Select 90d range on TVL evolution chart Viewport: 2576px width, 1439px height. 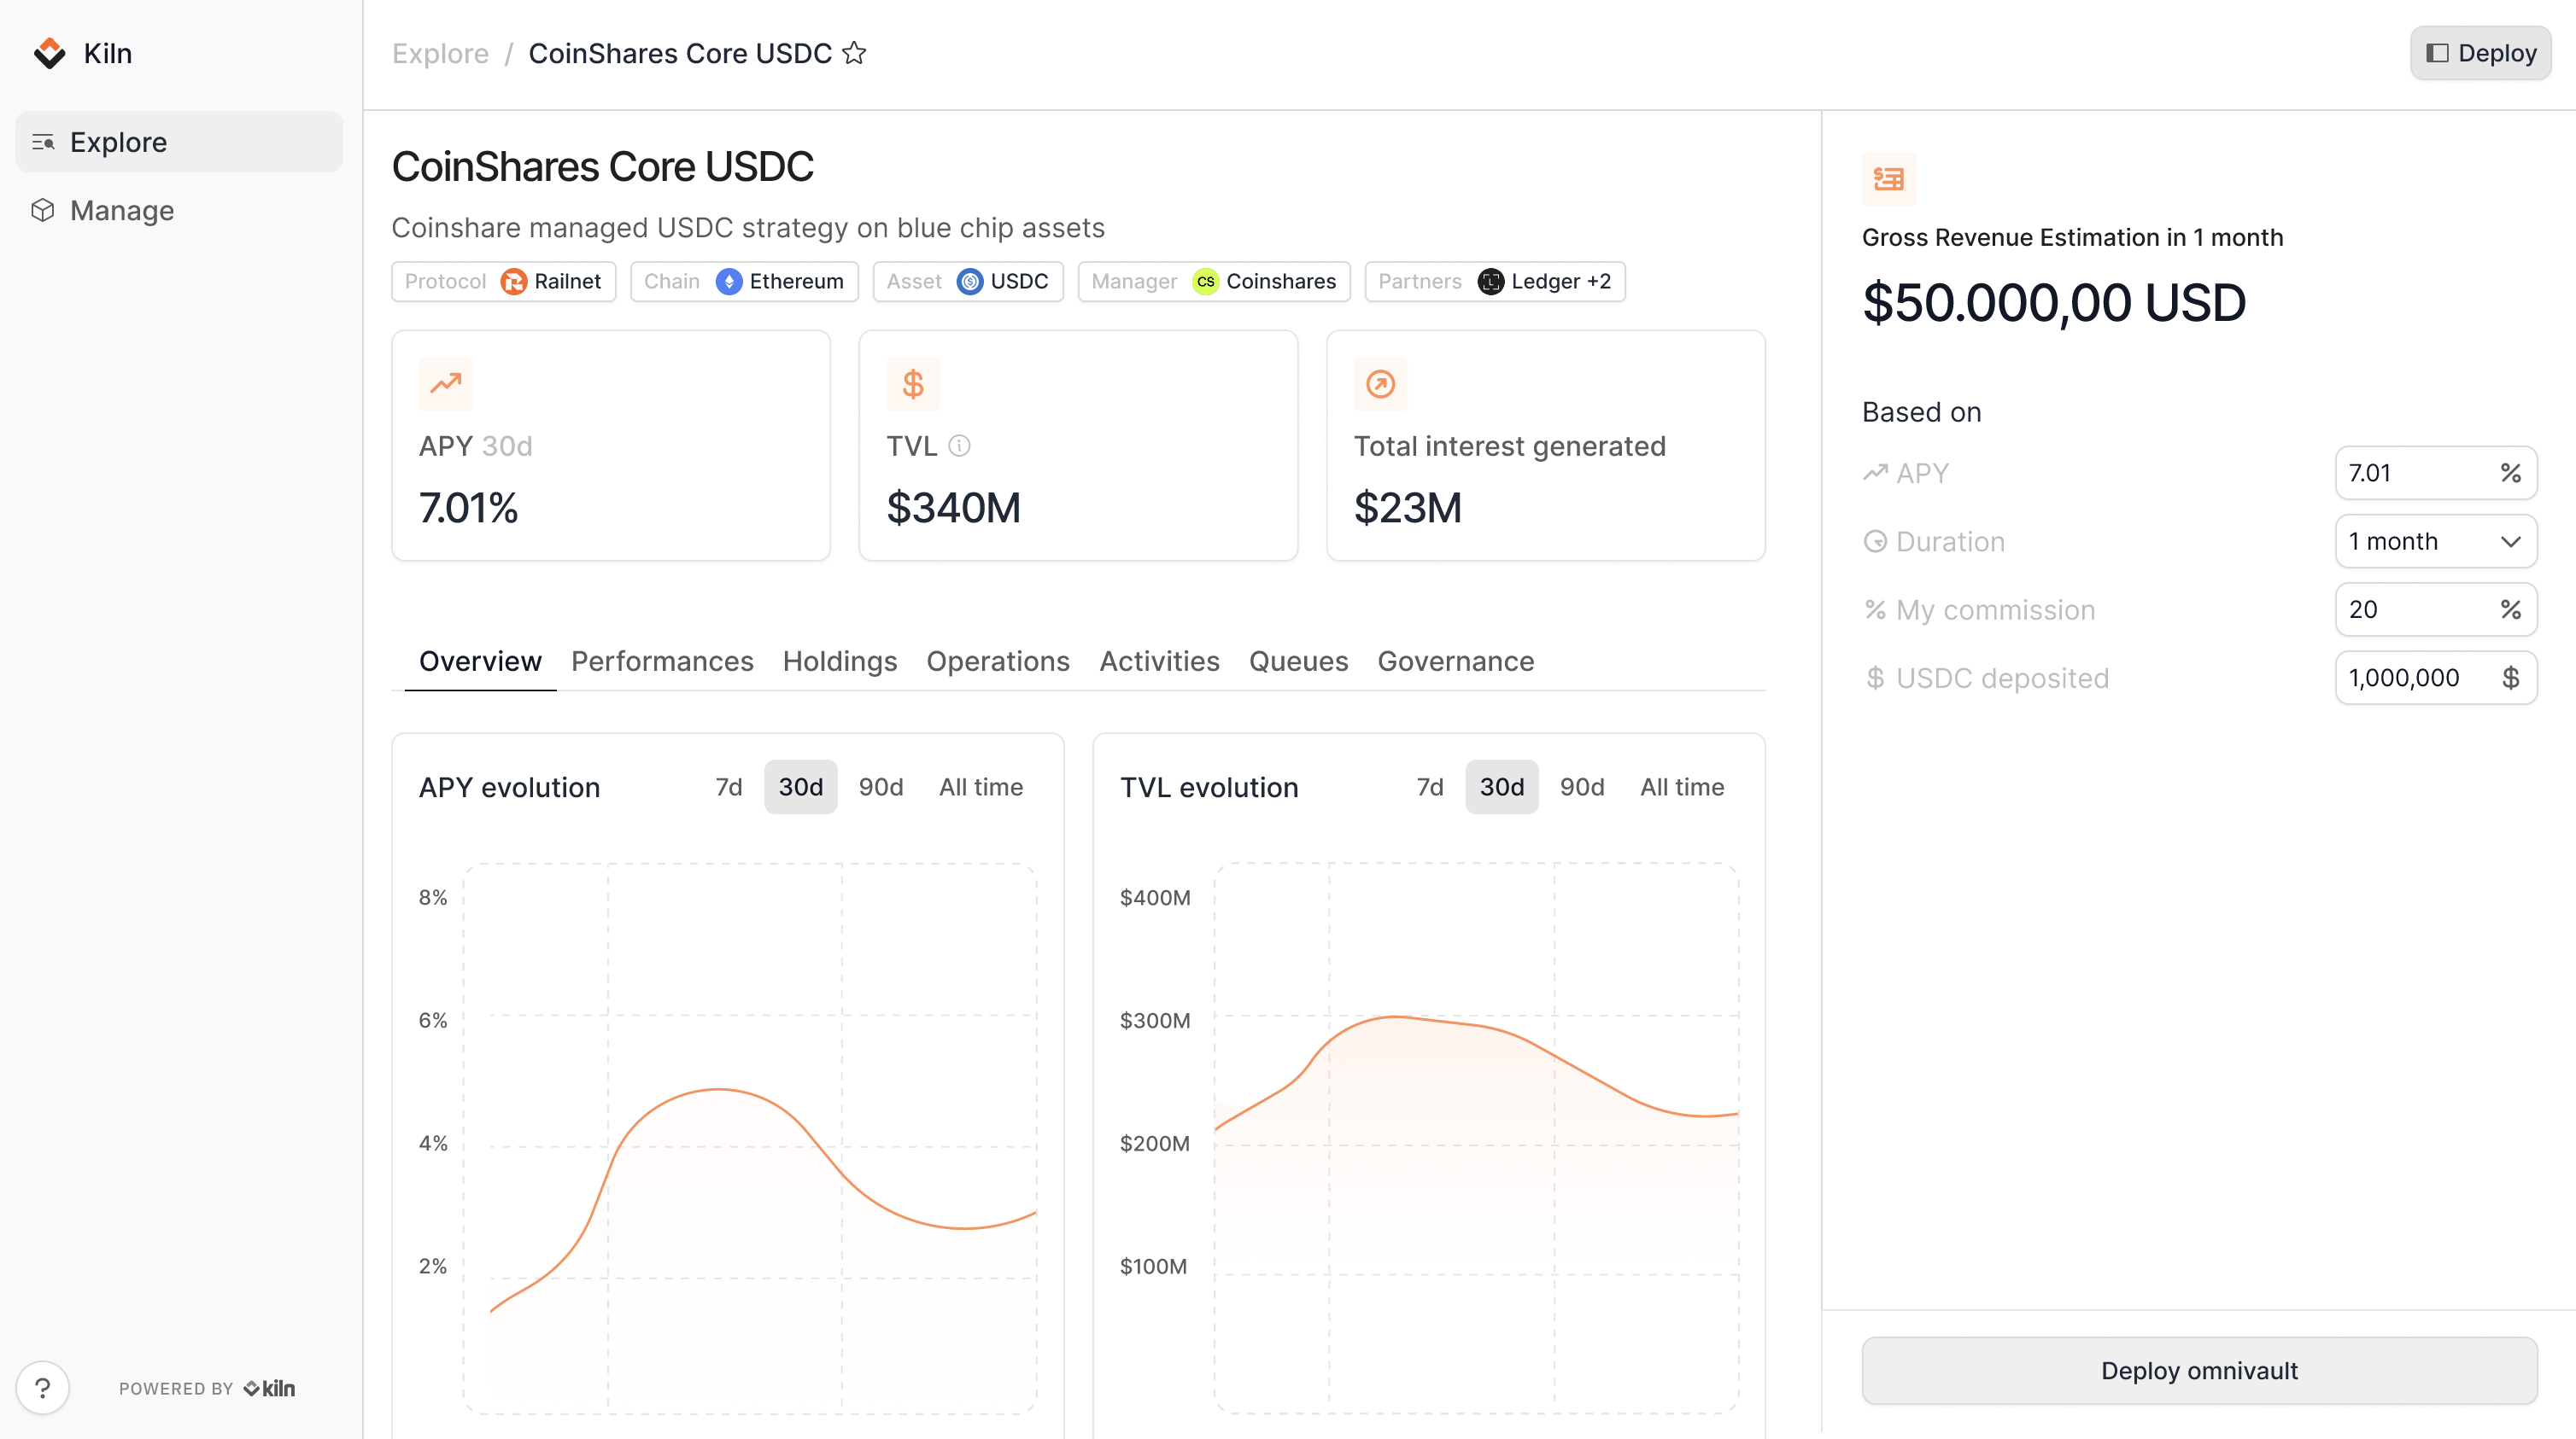[1581, 786]
